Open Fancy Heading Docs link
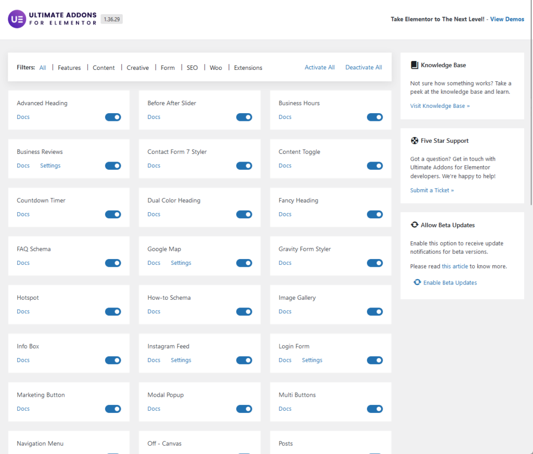This screenshot has height=454, width=533. [285, 214]
